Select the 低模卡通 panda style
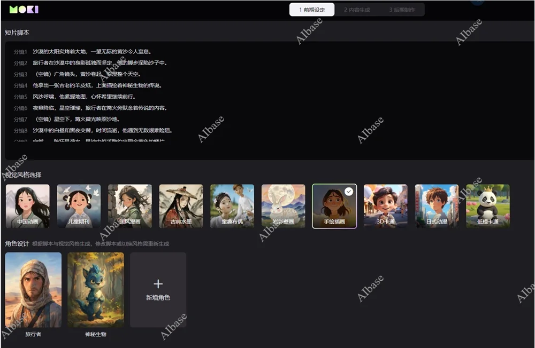 pos(488,206)
